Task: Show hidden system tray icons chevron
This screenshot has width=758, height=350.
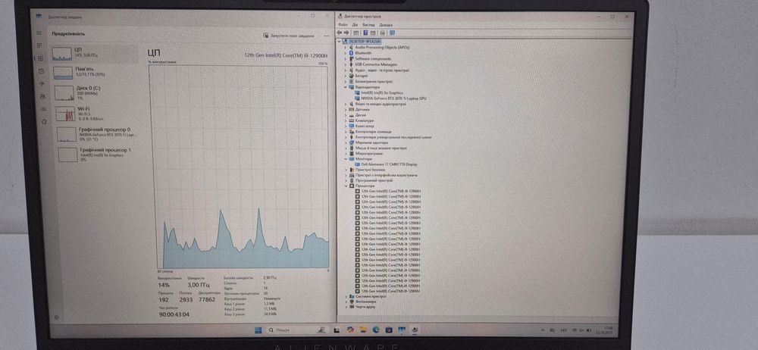Action: (543, 330)
